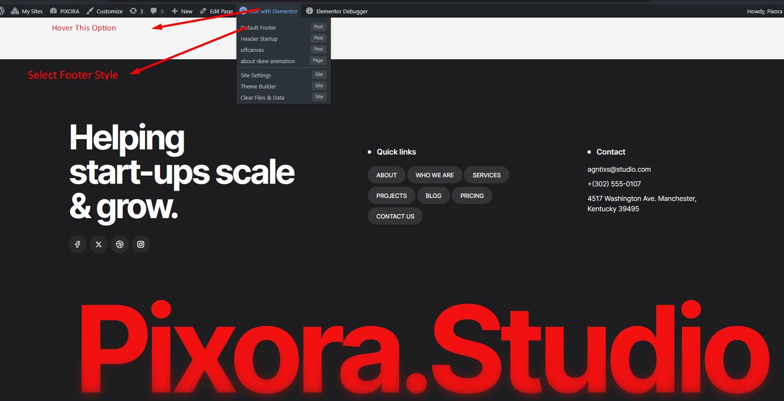Choose Header Startup in the dropdown
Screen dimensions: 784x401
click(x=259, y=39)
